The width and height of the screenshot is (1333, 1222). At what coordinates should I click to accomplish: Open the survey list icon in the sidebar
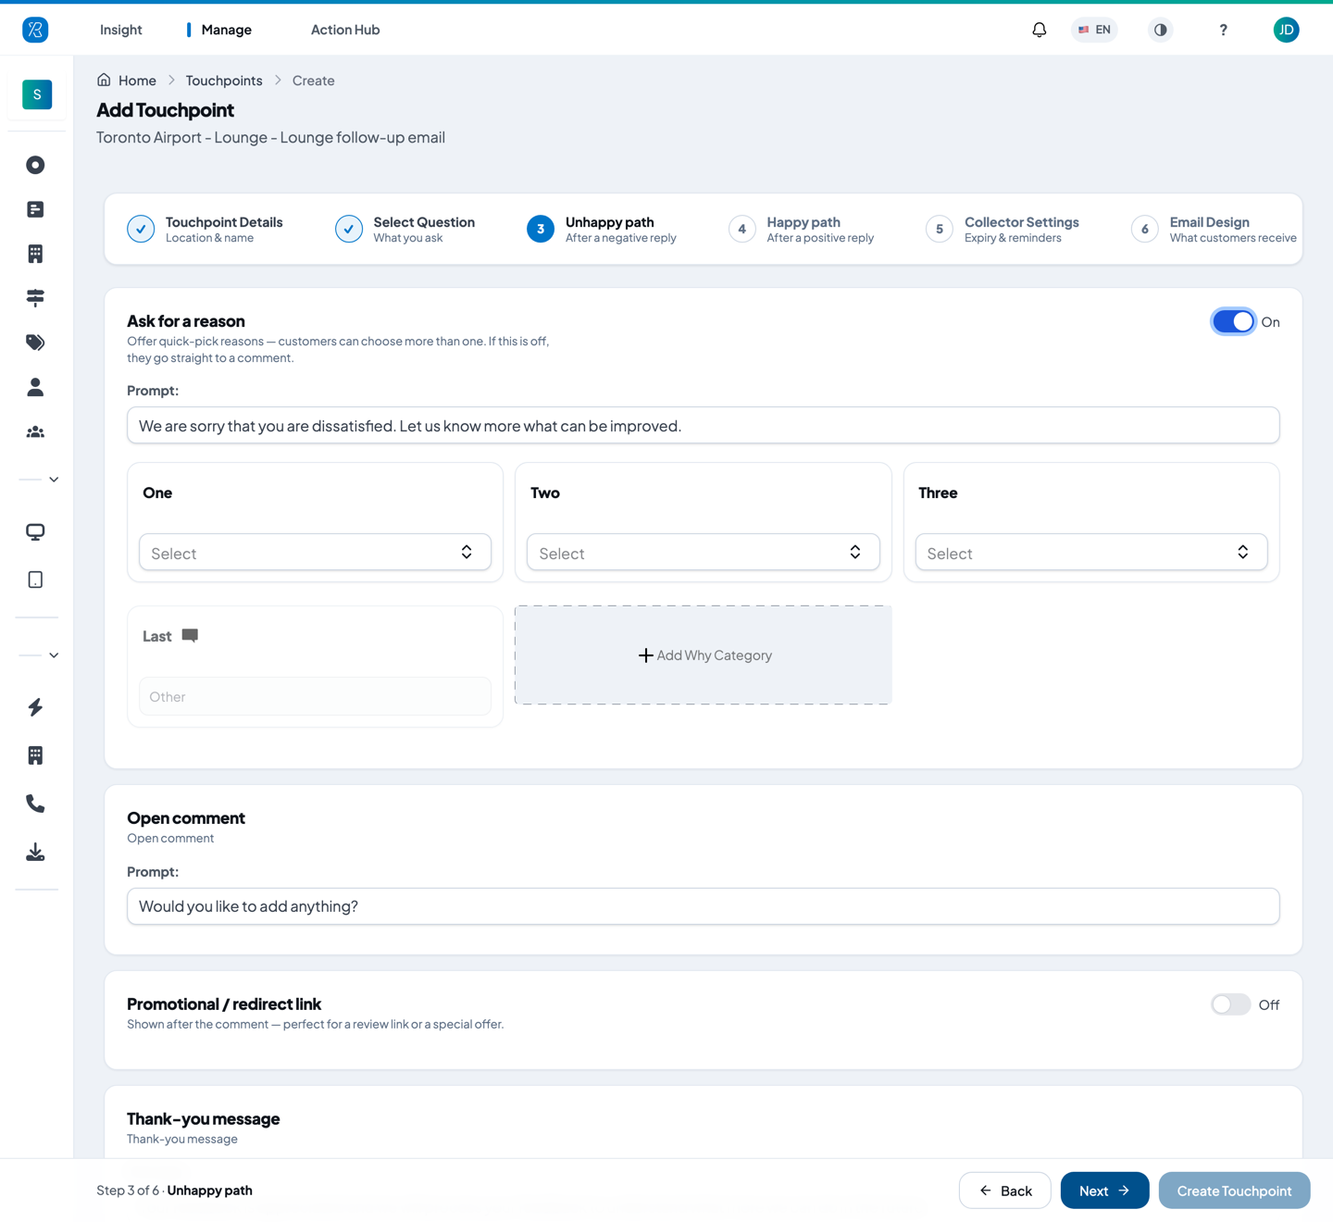(35, 209)
